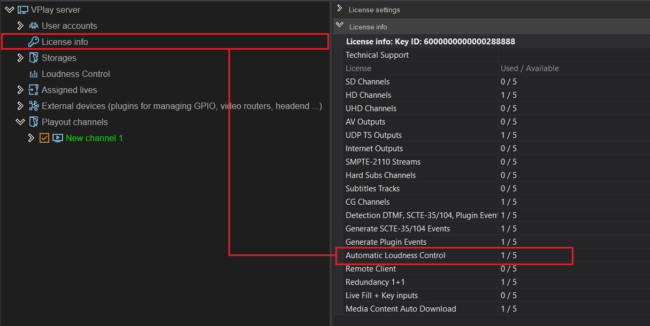This screenshot has height=326, width=650.
Task: Click the External devices network icon
Action: coord(33,106)
